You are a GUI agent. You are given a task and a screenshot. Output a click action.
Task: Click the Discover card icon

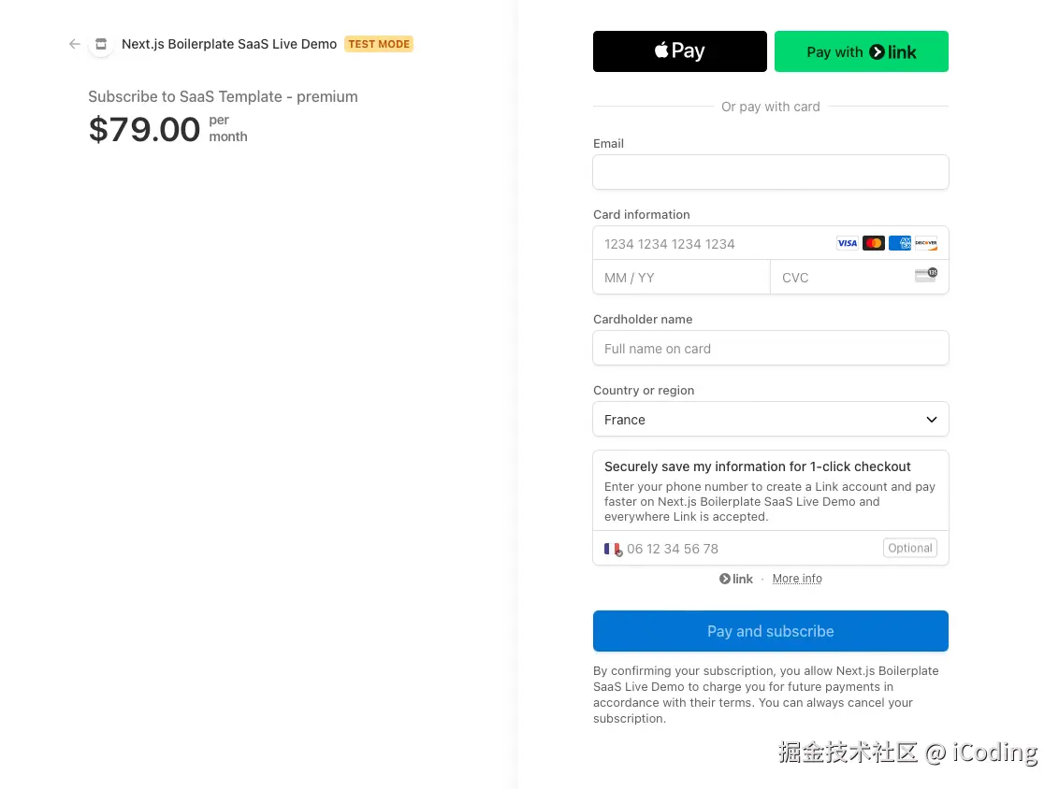tap(926, 243)
